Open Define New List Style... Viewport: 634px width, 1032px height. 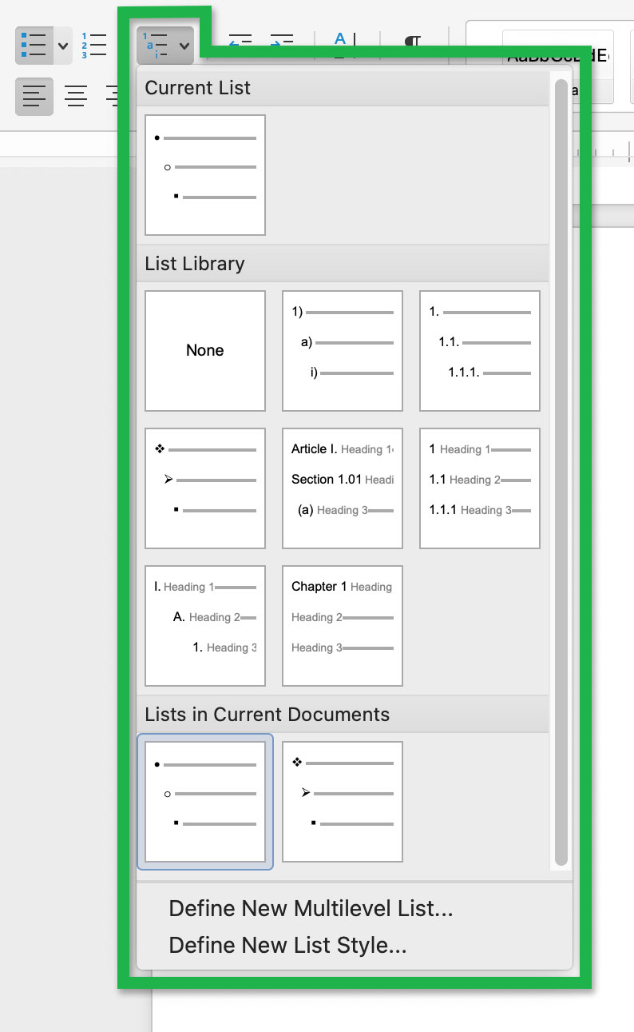click(x=288, y=945)
